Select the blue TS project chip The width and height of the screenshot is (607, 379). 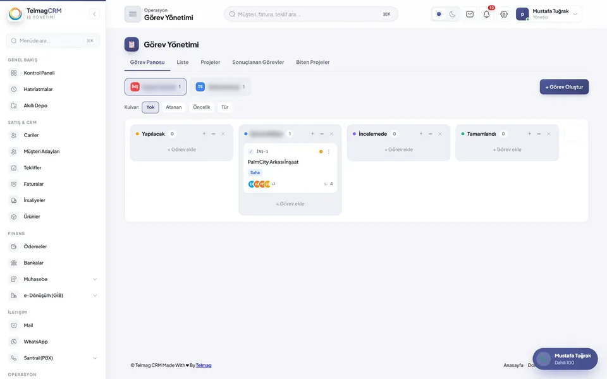(x=220, y=87)
